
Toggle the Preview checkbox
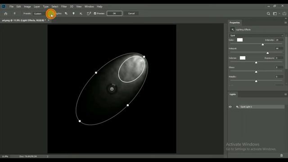95,13
